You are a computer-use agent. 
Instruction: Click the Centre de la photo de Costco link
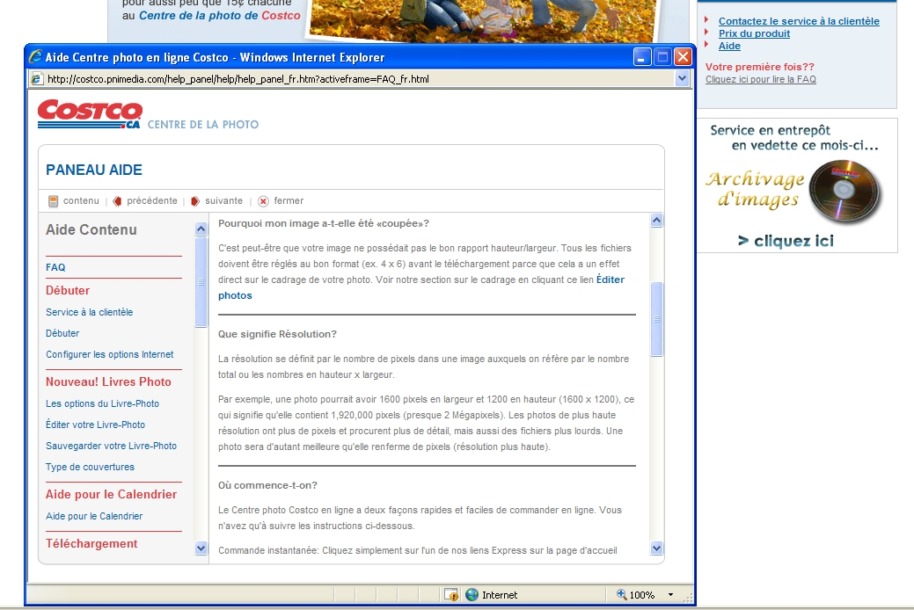coord(220,16)
